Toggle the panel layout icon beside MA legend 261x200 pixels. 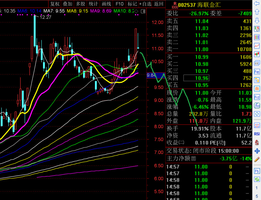(143, 11)
